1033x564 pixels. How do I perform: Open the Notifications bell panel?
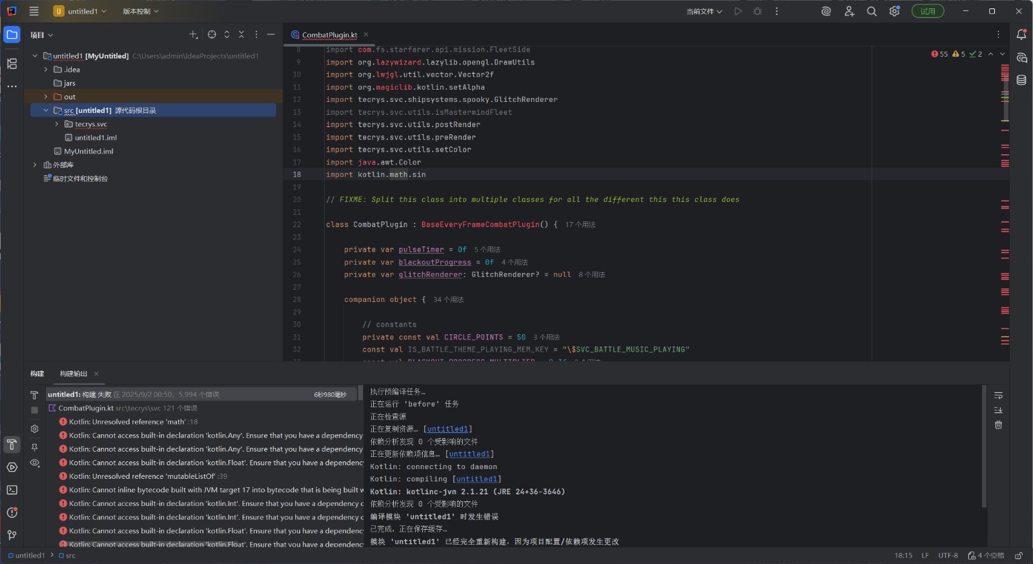(1021, 35)
